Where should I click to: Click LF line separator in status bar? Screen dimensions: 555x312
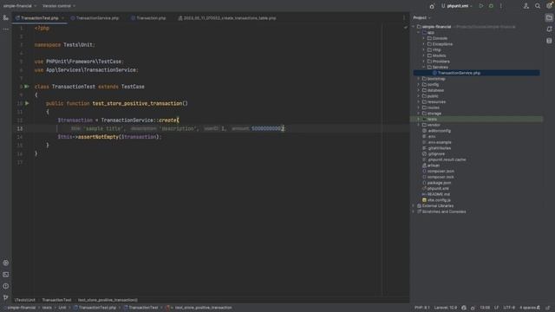[496, 308]
